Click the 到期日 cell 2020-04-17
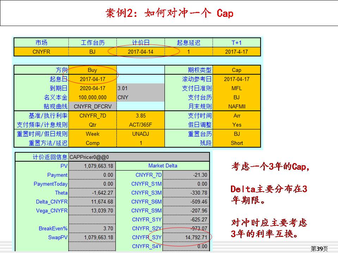Screen dimensions: 338x253 coord(92,88)
